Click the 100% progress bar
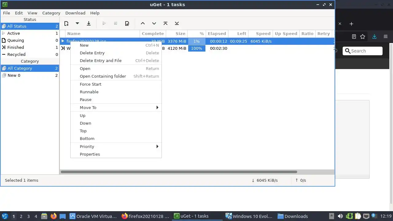Viewport: 393px width, 221px height. point(196,48)
